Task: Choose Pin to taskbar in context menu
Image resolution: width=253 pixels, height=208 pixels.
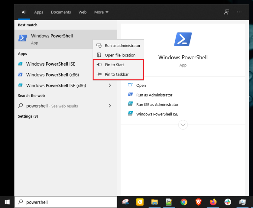Action: [x=119, y=74]
